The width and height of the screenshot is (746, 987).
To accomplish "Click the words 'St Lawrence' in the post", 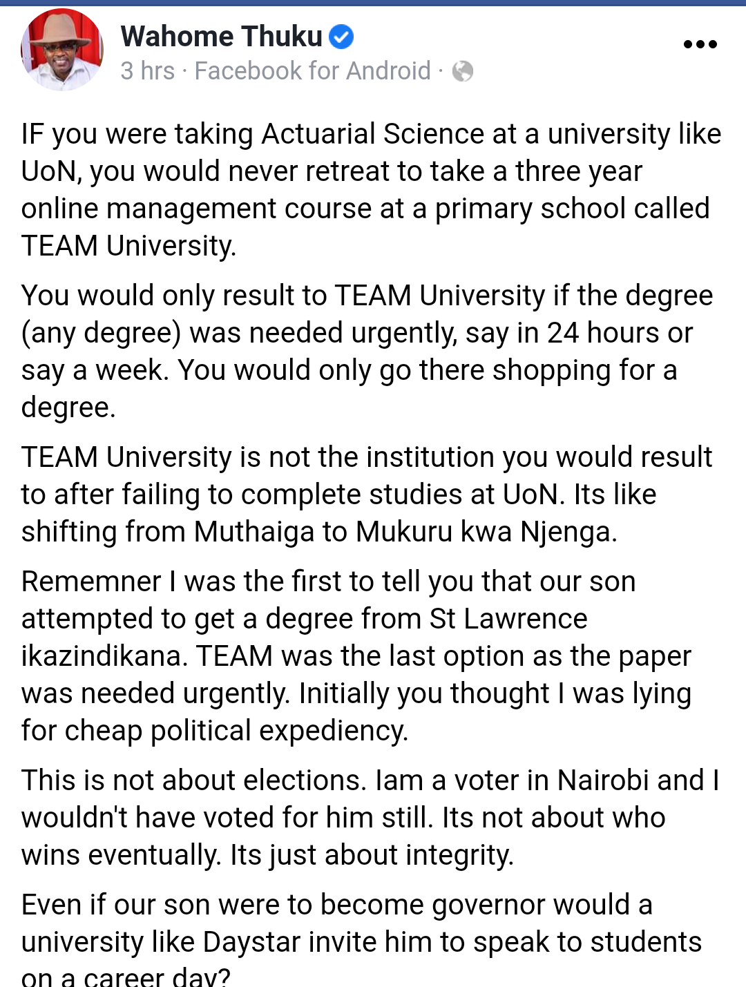I will (508, 619).
